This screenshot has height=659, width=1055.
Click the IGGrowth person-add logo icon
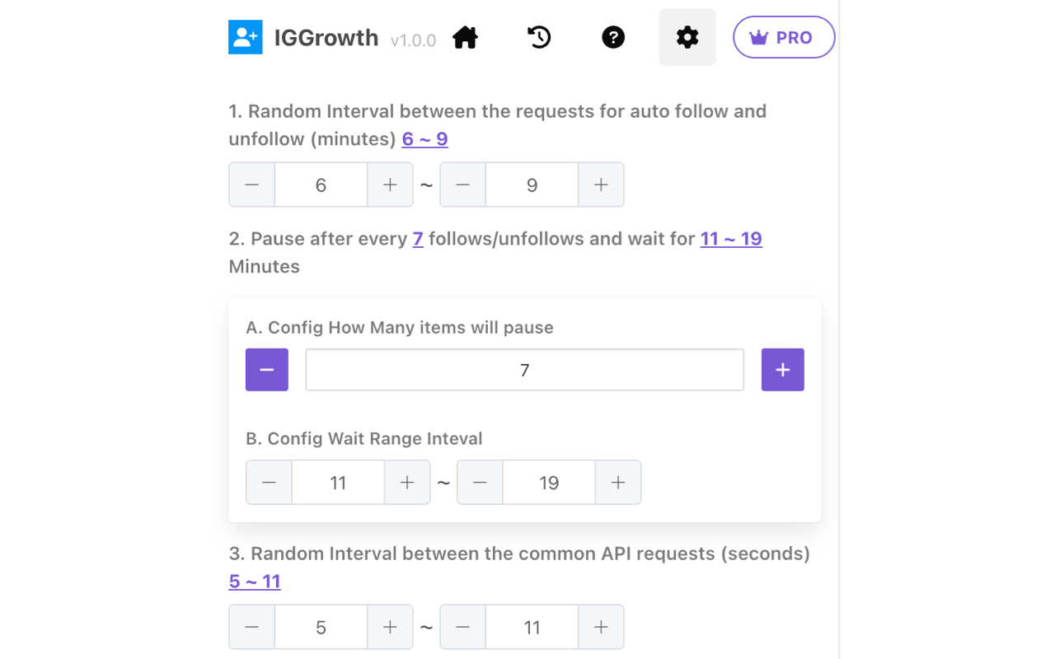(x=245, y=37)
